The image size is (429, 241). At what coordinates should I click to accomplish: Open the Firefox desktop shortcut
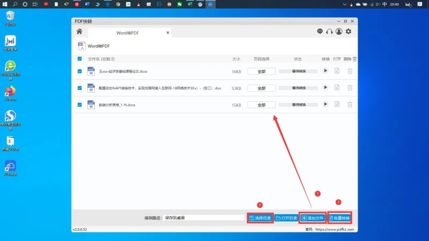tap(10, 93)
